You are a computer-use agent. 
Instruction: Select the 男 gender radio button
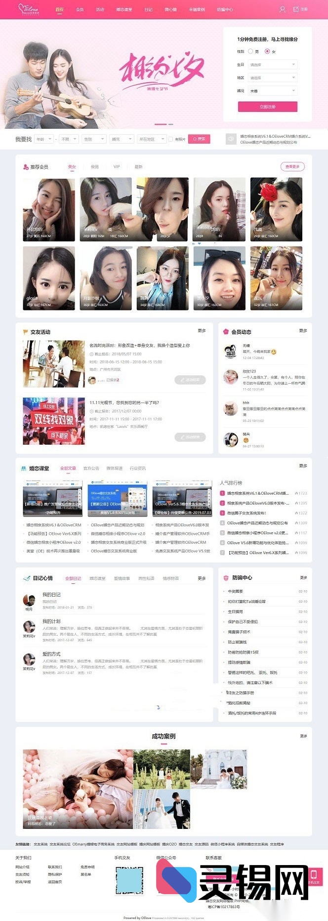pyautogui.click(x=250, y=51)
